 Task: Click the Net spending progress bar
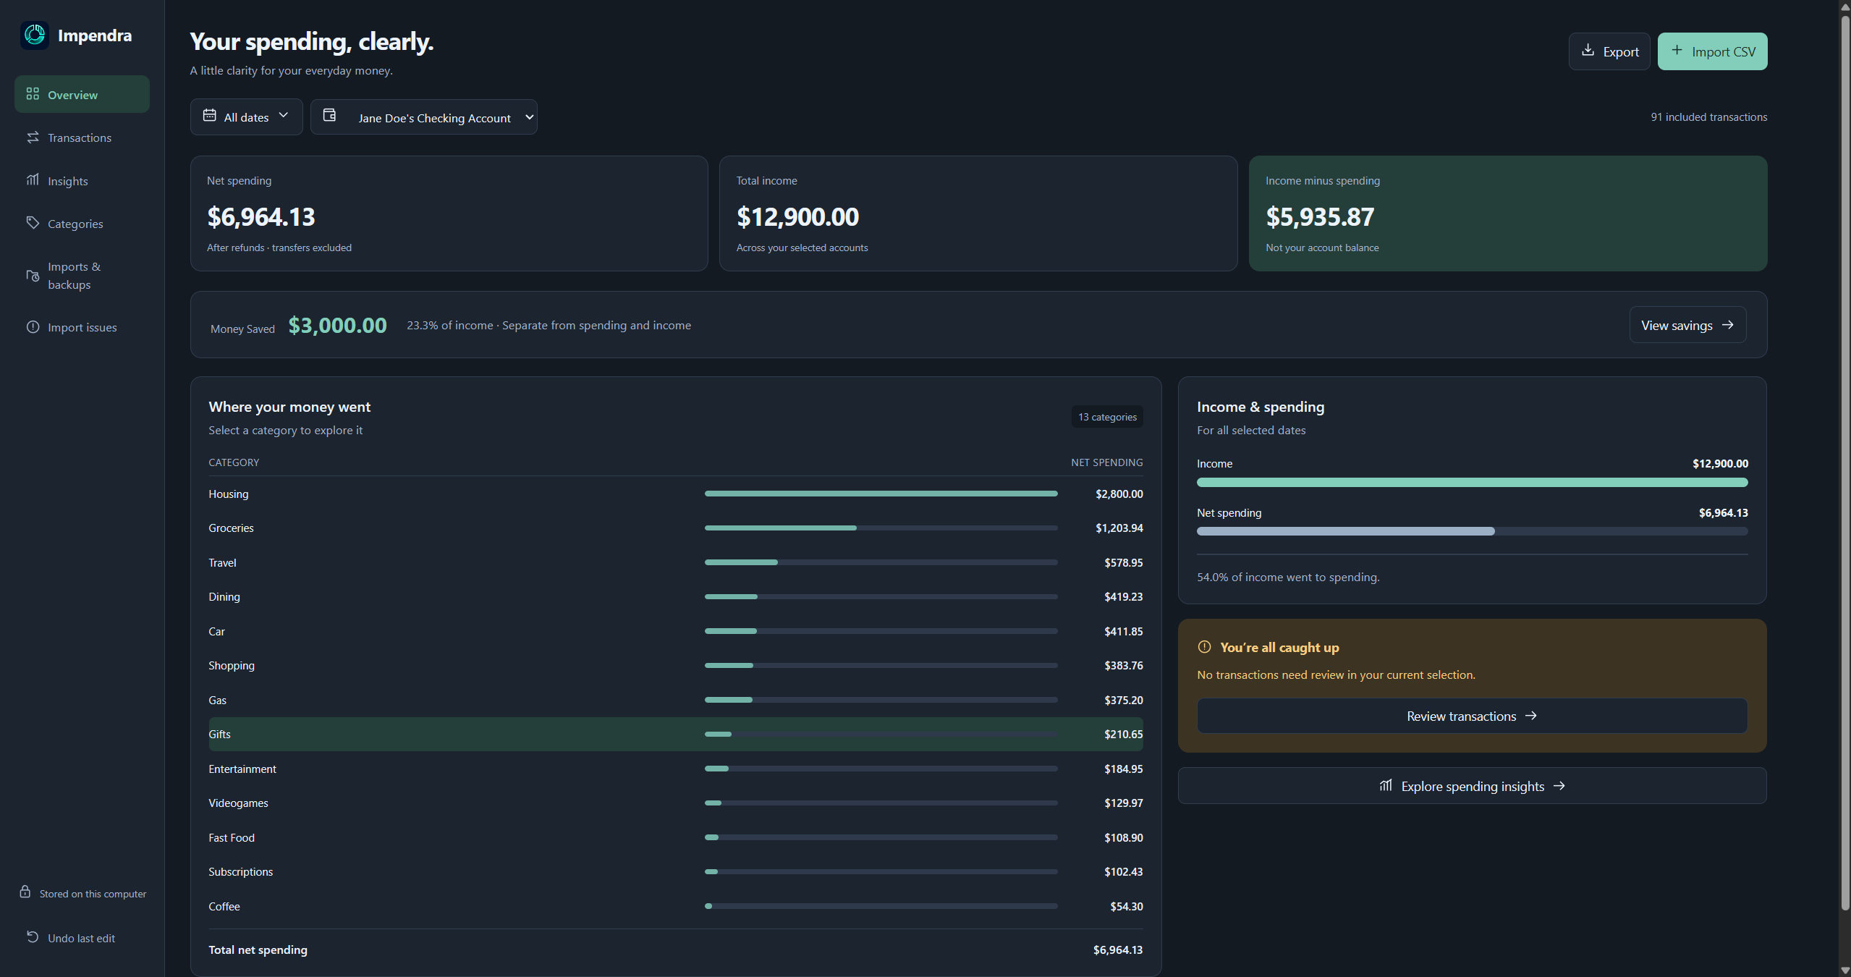pos(1472,531)
